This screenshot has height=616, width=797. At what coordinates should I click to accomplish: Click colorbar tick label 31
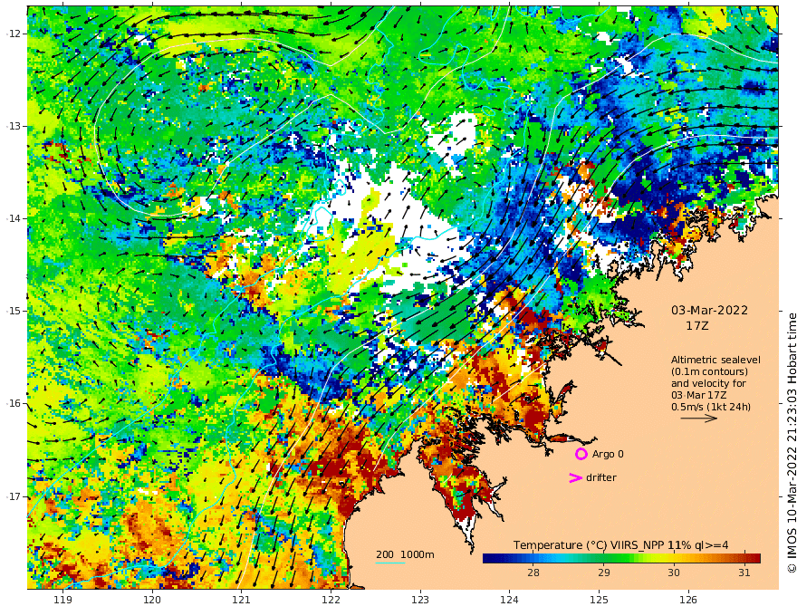click(x=744, y=573)
